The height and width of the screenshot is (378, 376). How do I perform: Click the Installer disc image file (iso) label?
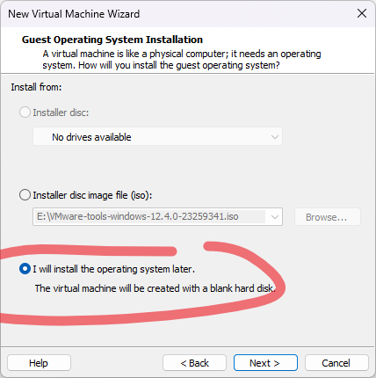point(92,195)
